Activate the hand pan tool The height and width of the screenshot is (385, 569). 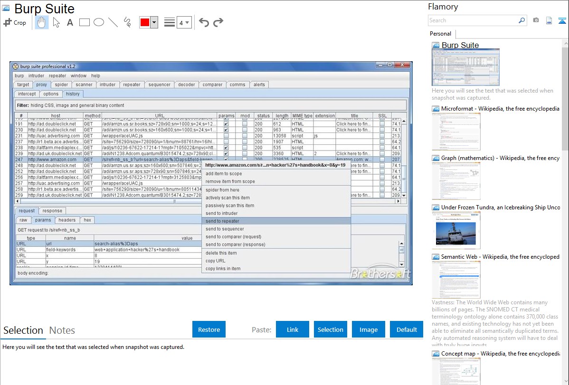[42, 22]
